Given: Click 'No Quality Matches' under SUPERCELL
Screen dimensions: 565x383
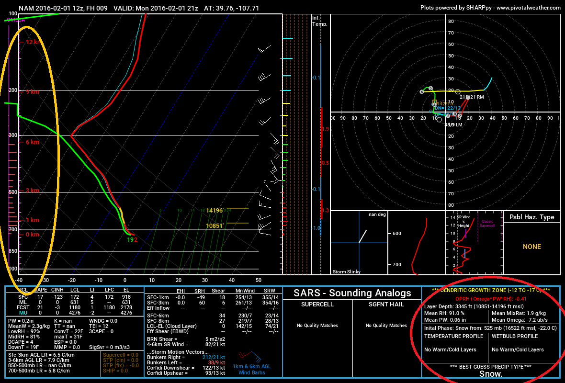Looking at the screenshot, I should pos(317,326).
